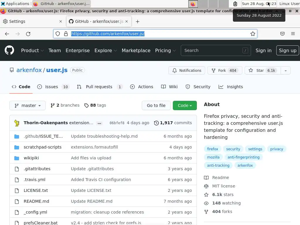Click the Sign up button
300x225 pixels.
[288, 50]
